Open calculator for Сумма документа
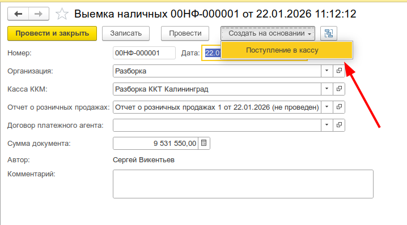The image size is (407, 225). pyautogui.click(x=204, y=143)
